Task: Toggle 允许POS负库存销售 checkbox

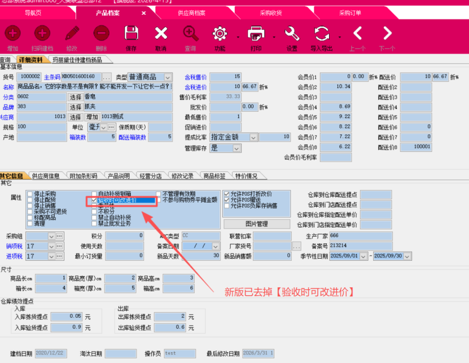Action: click(x=226, y=205)
